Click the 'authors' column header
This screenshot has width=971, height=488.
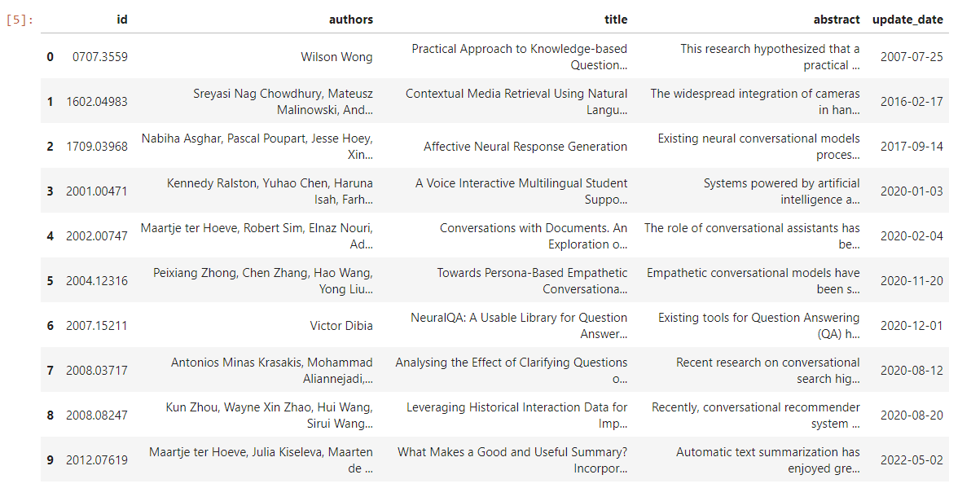tap(350, 20)
